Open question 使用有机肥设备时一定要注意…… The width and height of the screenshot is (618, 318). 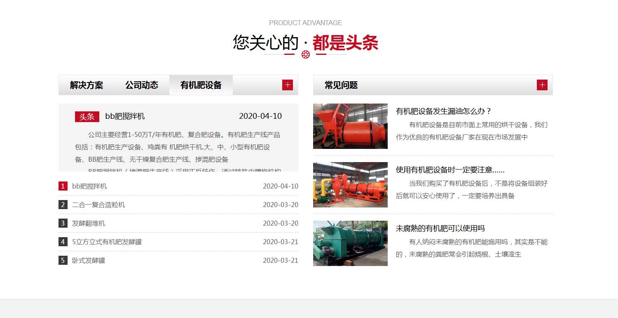coord(450,170)
